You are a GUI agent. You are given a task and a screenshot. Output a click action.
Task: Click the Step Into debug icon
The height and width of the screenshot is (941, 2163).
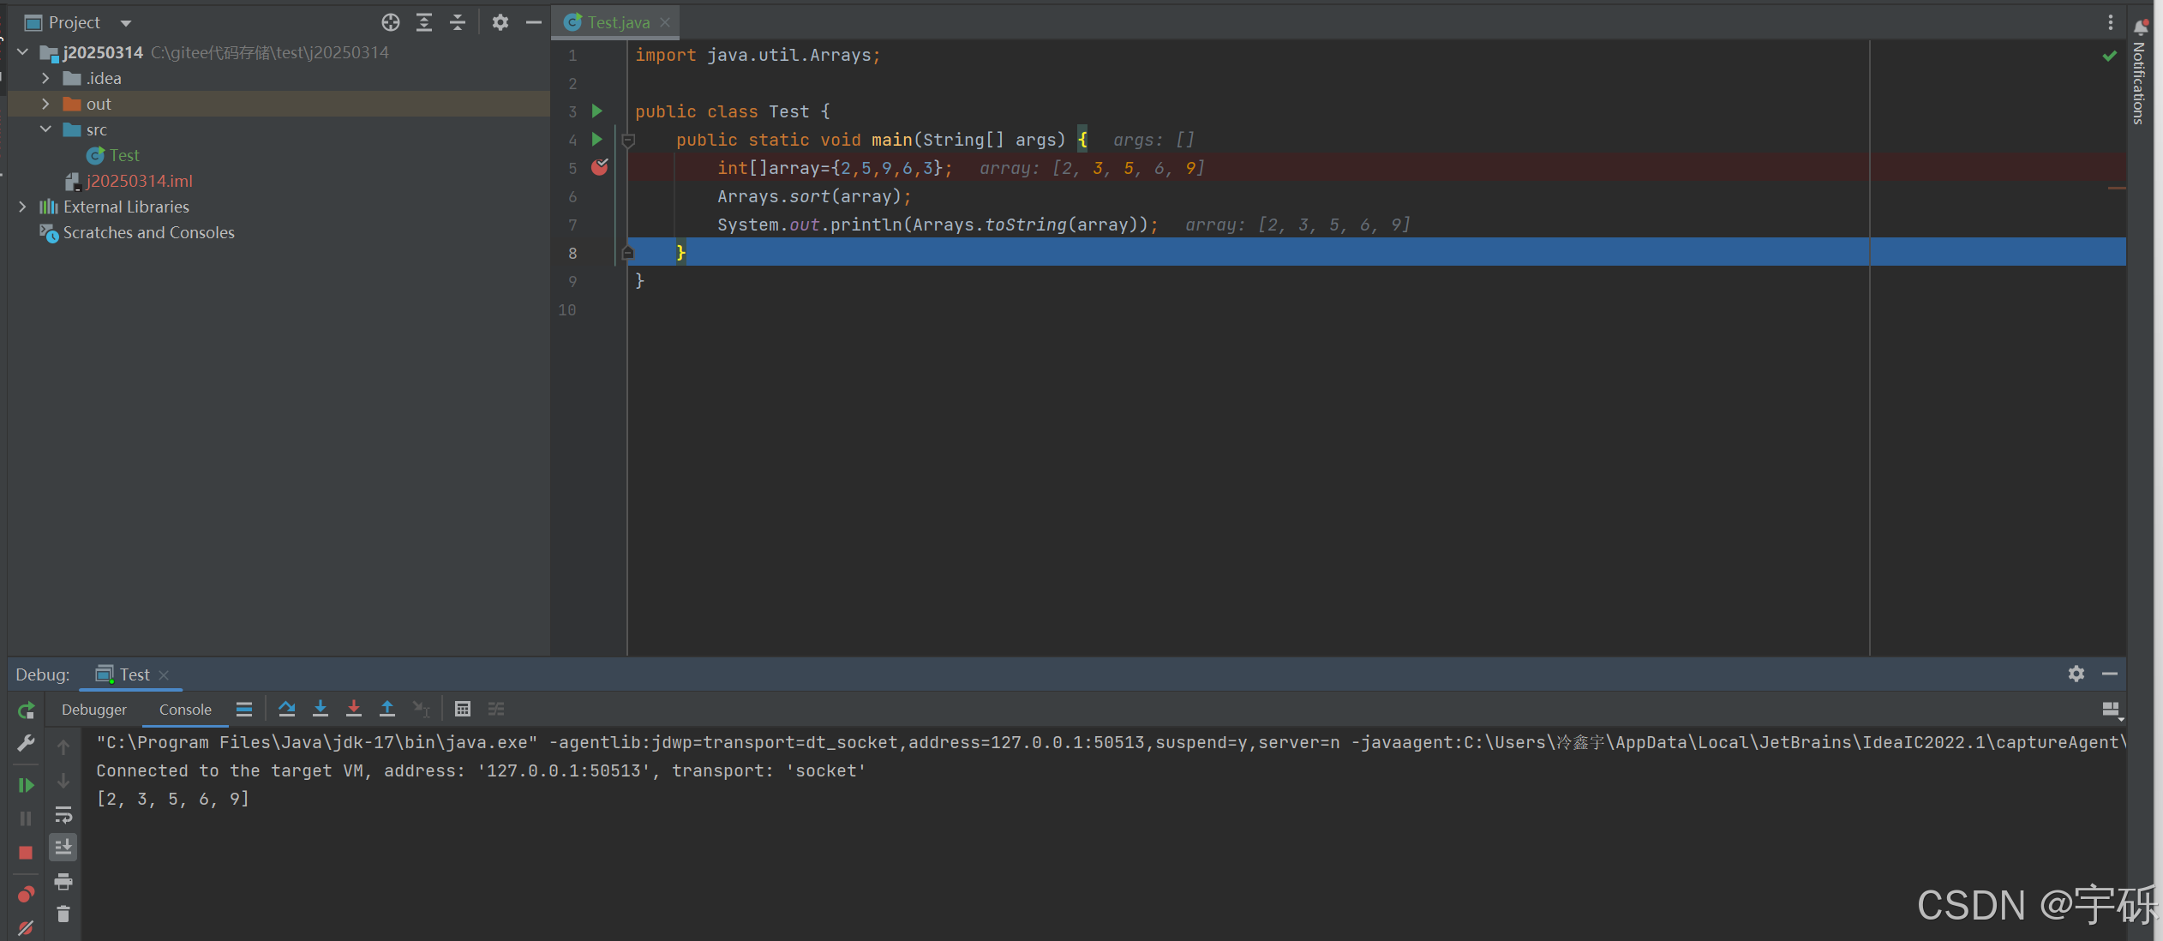(x=320, y=709)
